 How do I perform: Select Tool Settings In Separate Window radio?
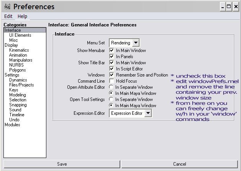(111, 99)
